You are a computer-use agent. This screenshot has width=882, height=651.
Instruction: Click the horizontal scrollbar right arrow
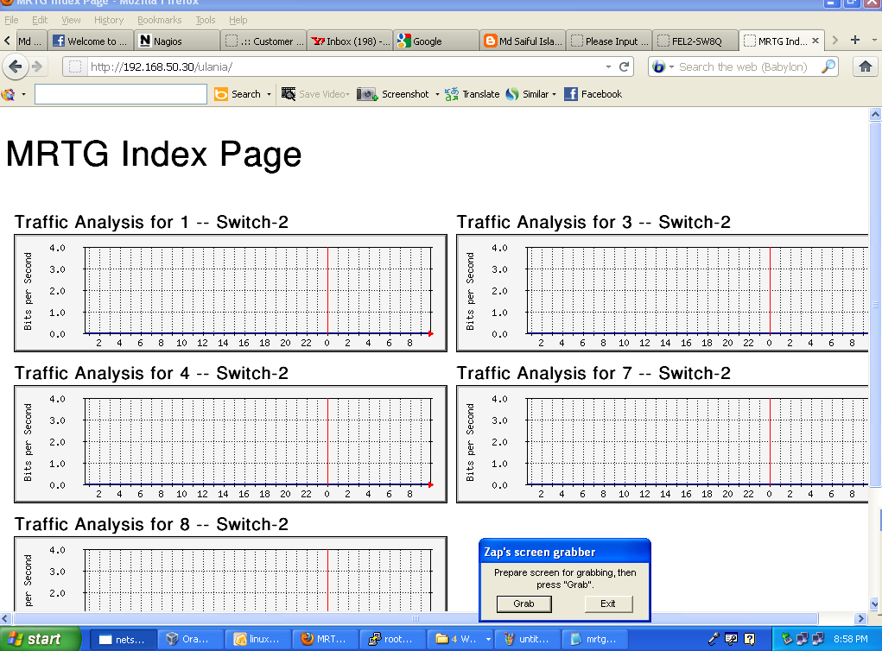860,618
